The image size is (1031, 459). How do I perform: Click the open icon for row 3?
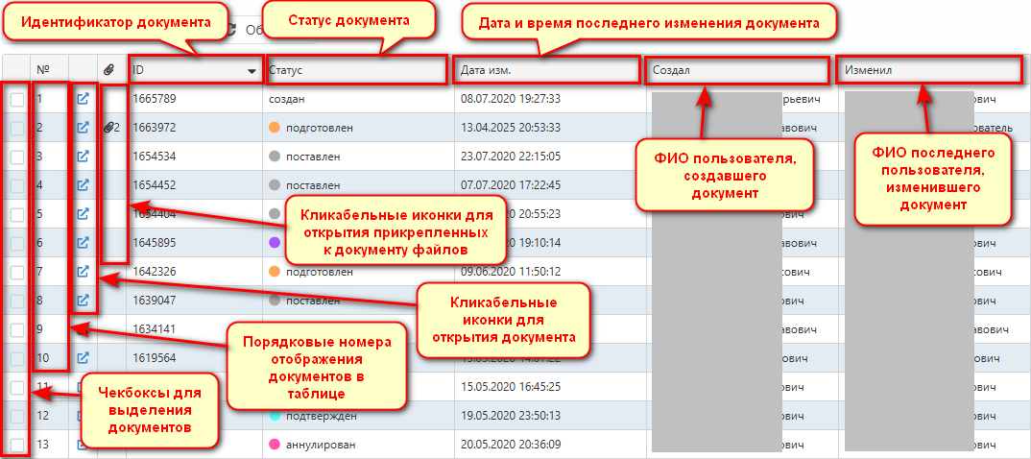[84, 157]
